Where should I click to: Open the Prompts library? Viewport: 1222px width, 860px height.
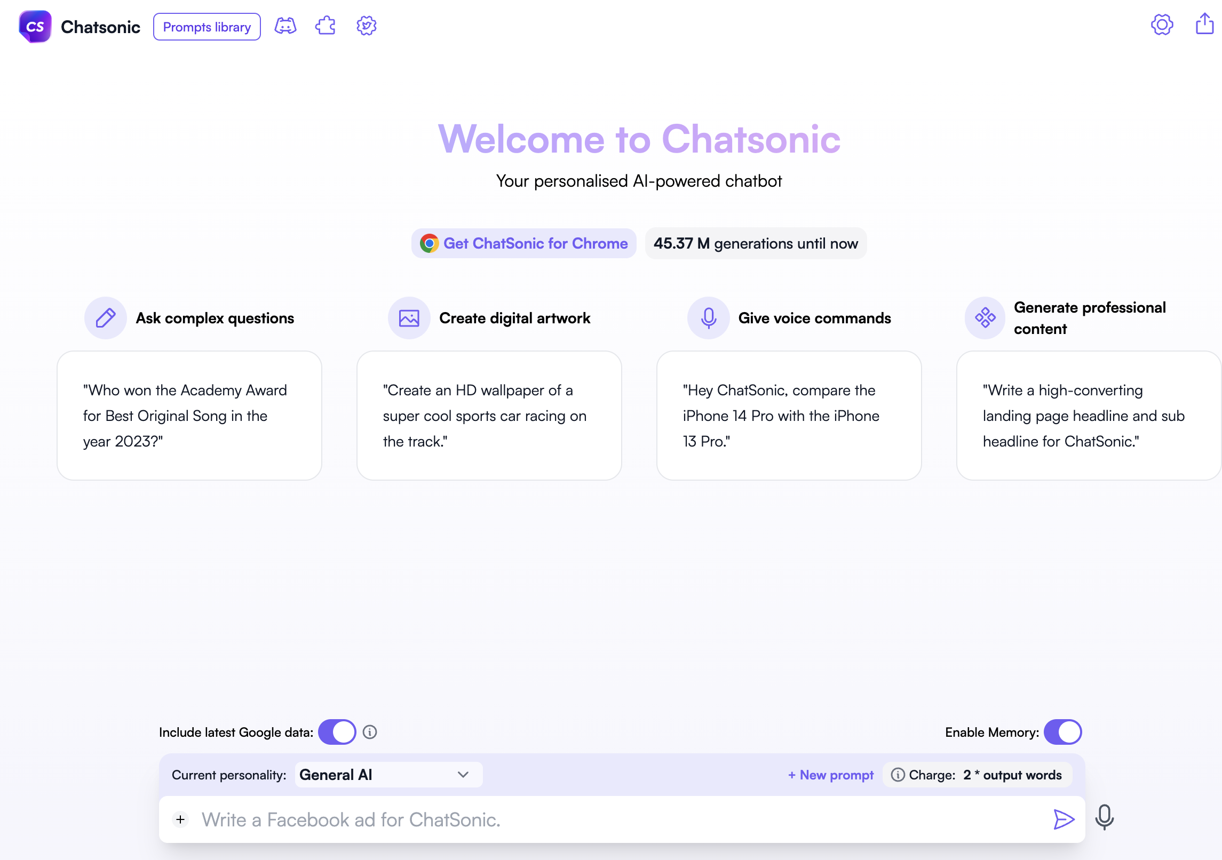[205, 26]
